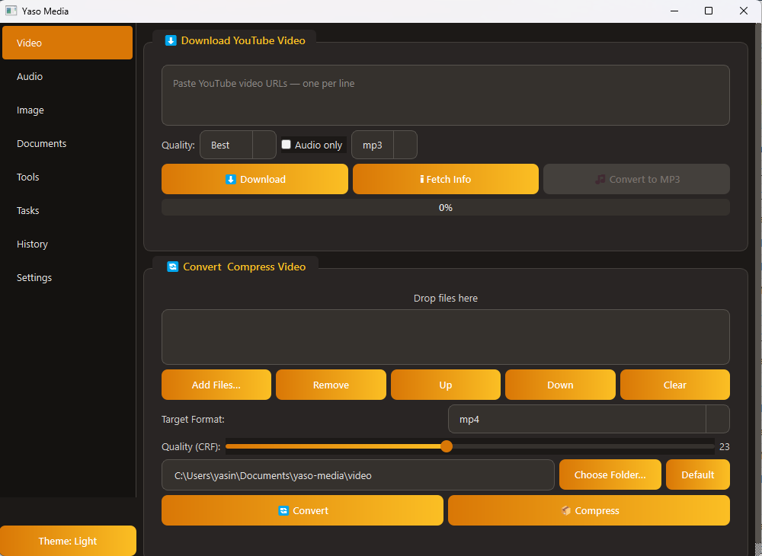Click Add Files... button
Screen dimensions: 762x556
pos(216,385)
